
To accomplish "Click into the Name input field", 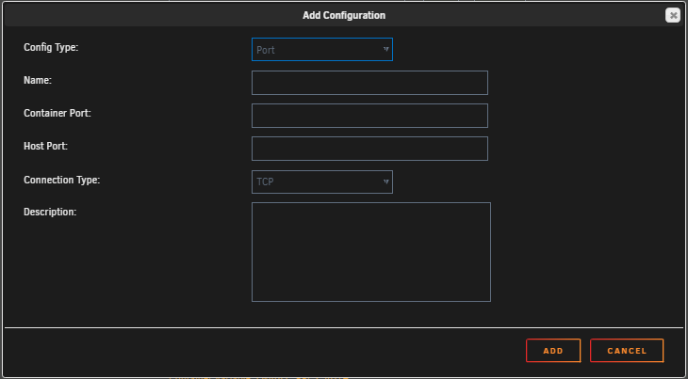I will [369, 83].
